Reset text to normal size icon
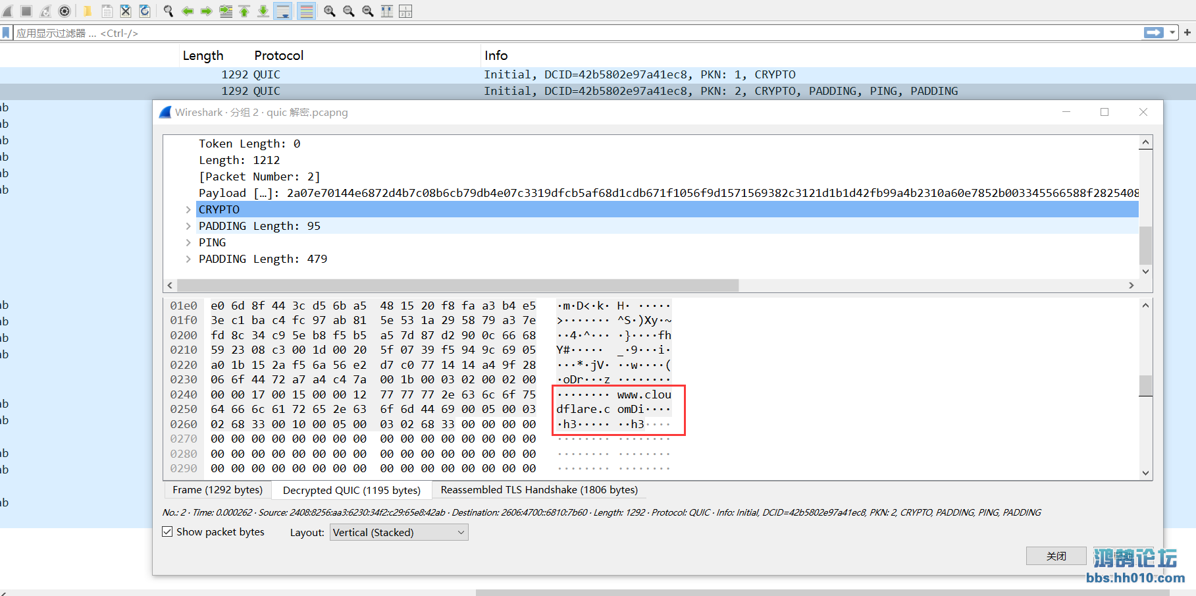Image resolution: width=1196 pixels, height=596 pixels. click(368, 11)
